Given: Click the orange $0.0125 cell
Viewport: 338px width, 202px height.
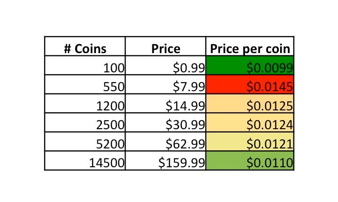Looking at the screenshot, I should pyautogui.click(x=250, y=103).
